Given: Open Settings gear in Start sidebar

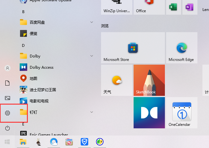Looking at the screenshot, I should coord(8,113).
